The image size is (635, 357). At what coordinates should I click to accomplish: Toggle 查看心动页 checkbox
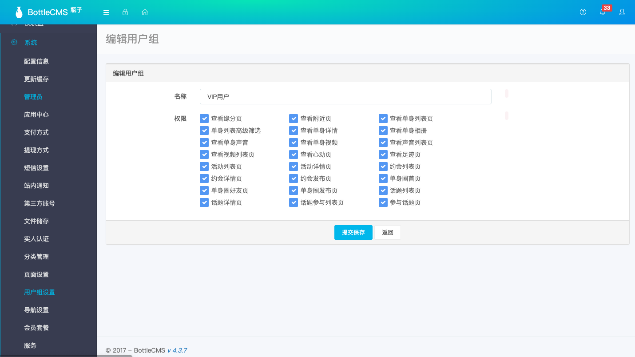pyautogui.click(x=294, y=155)
